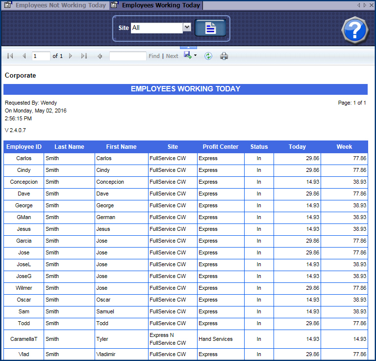Collapse the parameter area with the small arrow

coord(189,47)
